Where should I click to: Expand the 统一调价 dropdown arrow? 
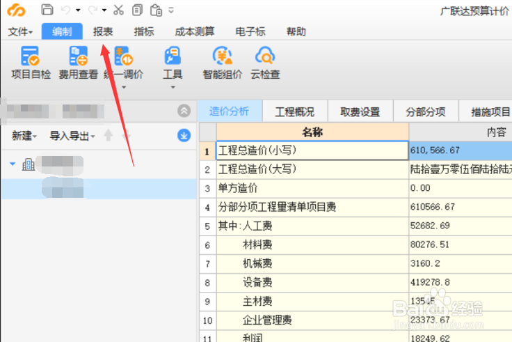(x=124, y=87)
